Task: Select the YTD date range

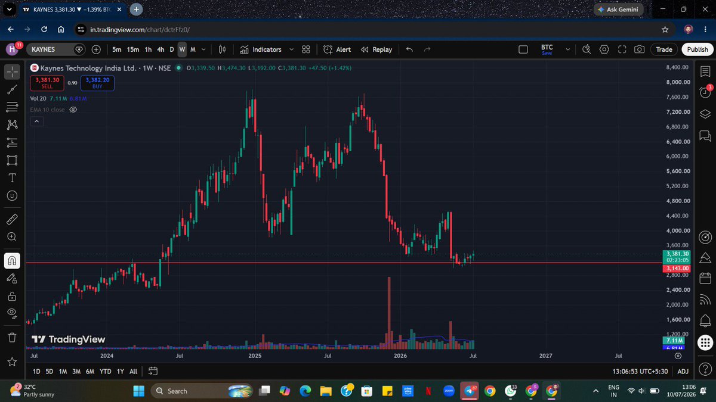Action: [x=105, y=372]
